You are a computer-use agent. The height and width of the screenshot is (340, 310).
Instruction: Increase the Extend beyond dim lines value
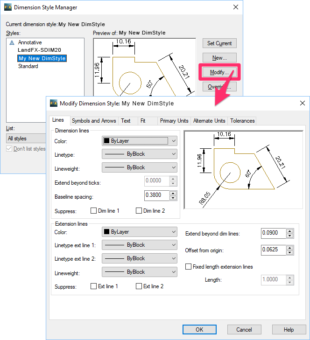(290, 231)
